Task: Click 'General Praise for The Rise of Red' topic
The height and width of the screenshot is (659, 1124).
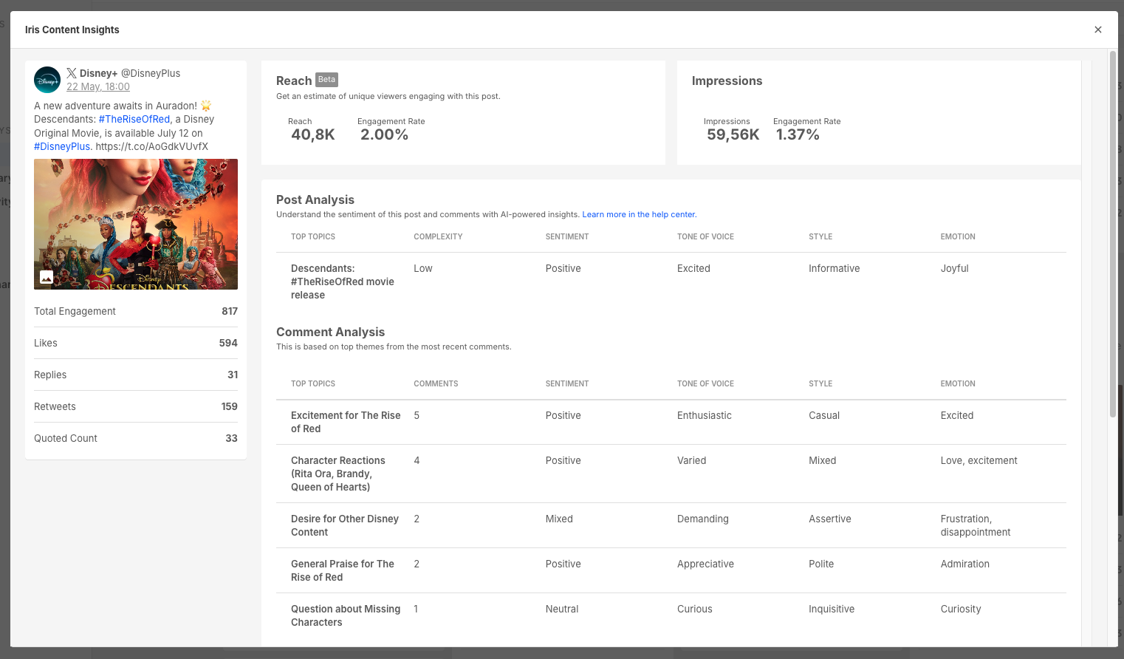Action: pyautogui.click(x=343, y=570)
